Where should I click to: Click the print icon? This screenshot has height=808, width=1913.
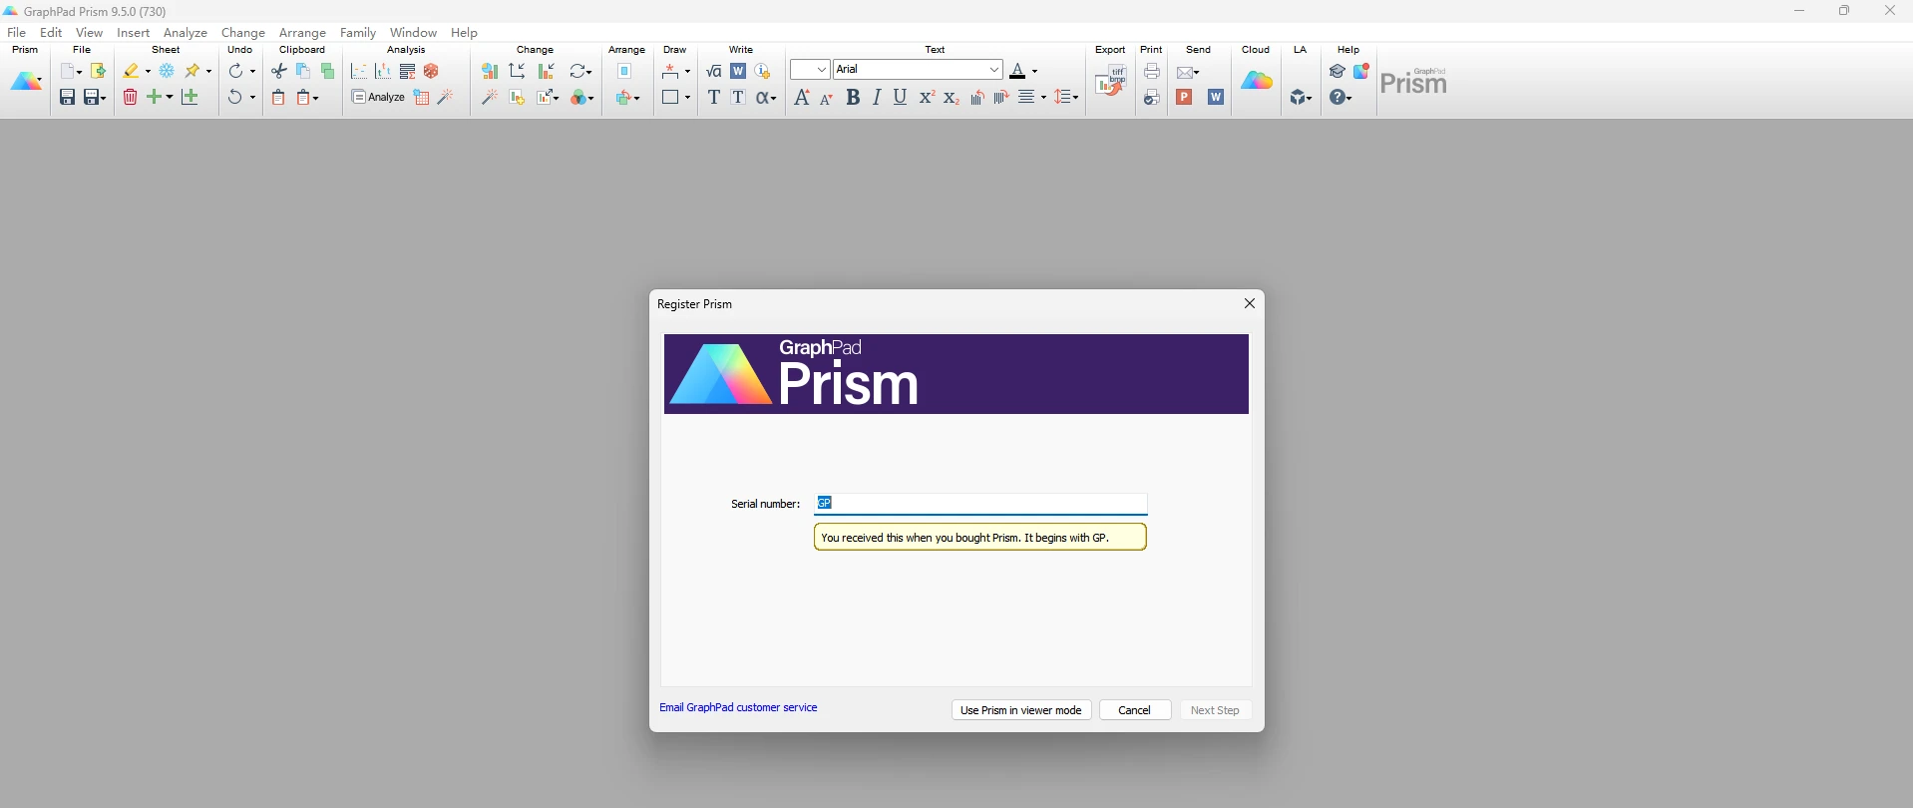[x=1152, y=71]
